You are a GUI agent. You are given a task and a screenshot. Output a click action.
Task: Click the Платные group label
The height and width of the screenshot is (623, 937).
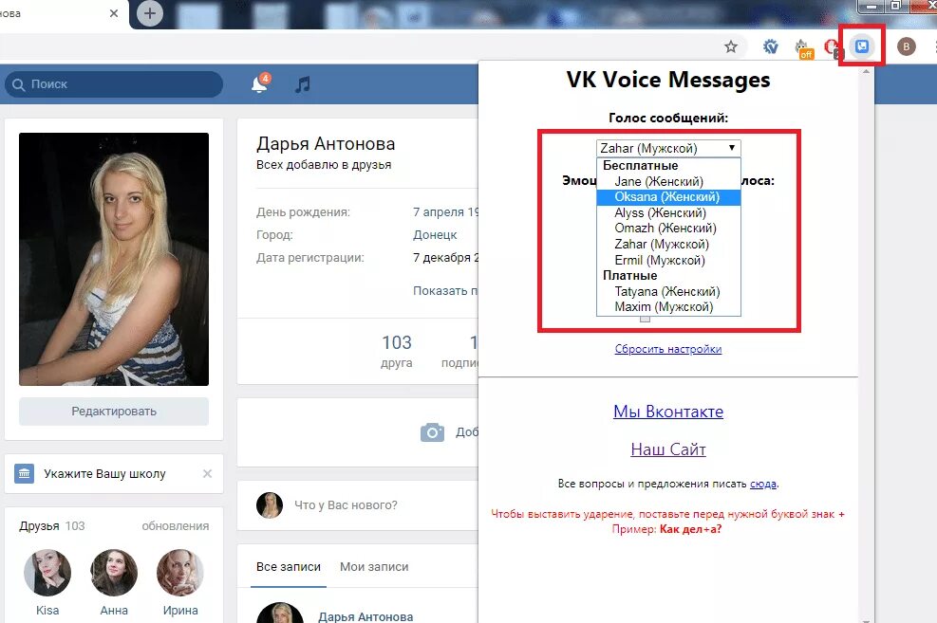(629, 276)
